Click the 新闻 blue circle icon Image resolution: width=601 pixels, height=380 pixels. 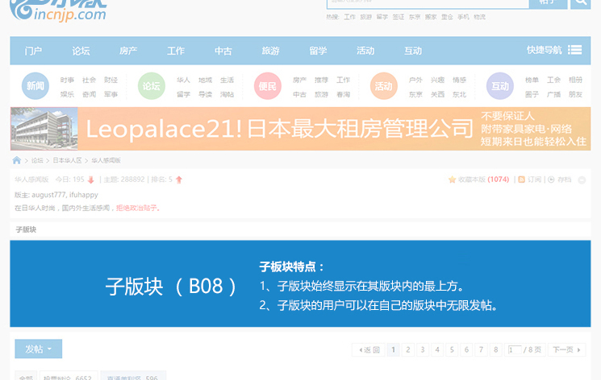(x=35, y=86)
